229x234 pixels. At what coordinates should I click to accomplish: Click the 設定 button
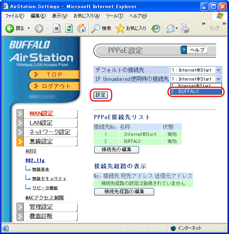[100, 95]
